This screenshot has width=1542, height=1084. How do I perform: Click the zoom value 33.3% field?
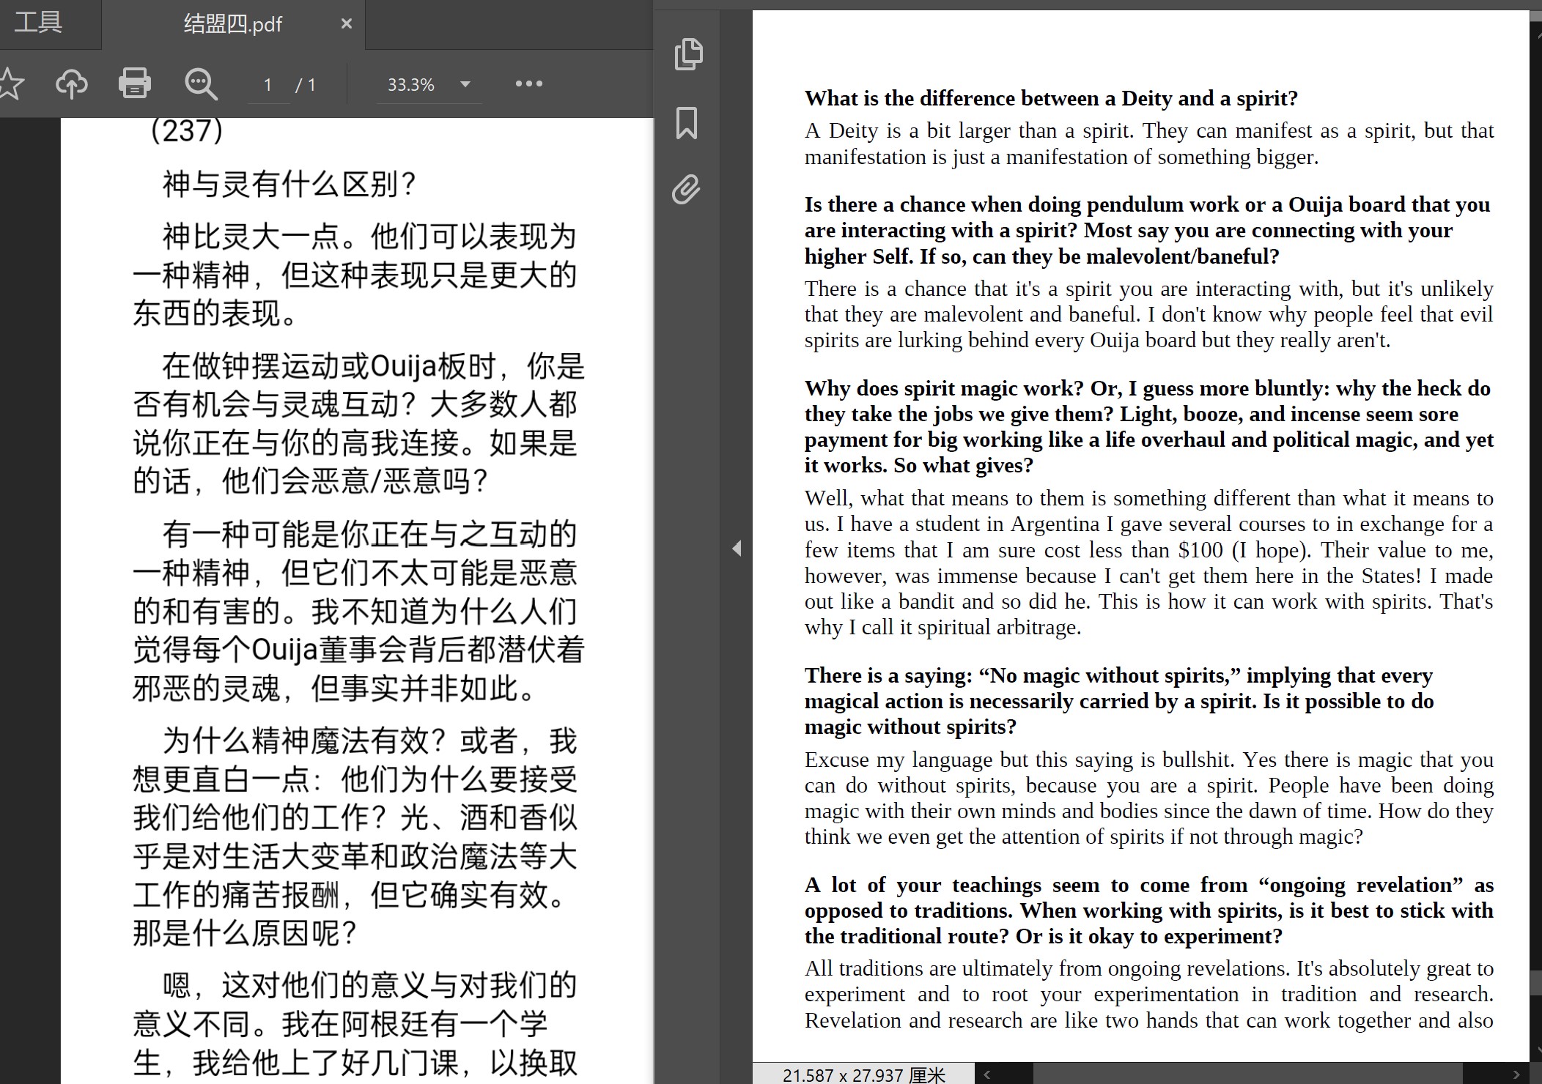pyautogui.click(x=411, y=85)
